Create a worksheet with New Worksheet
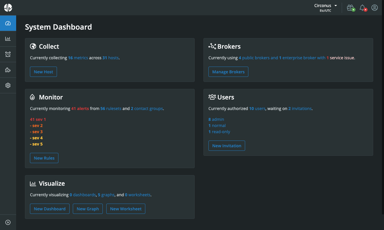This screenshot has height=230, width=384. [126, 209]
